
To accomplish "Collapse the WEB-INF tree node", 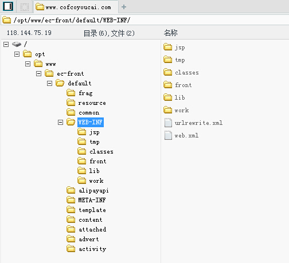I will 60,122.
